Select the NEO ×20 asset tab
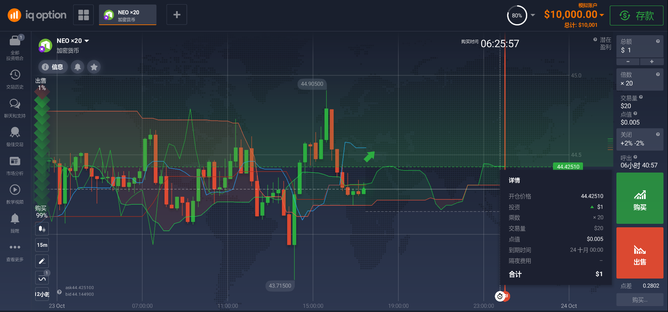The height and width of the screenshot is (312, 668). 128,15
